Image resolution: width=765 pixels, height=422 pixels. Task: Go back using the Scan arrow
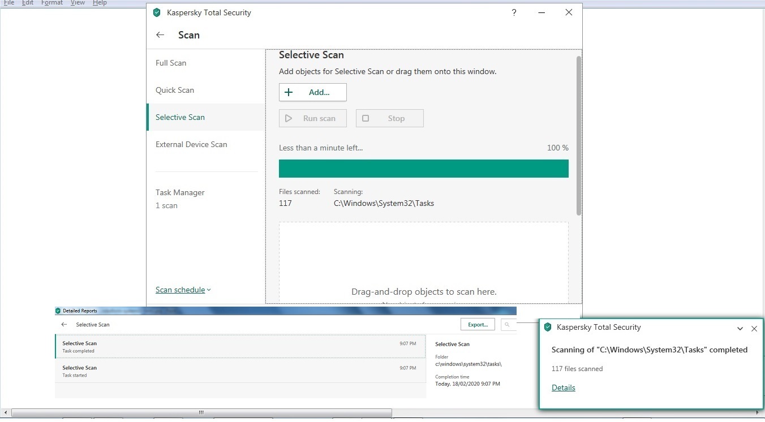(x=160, y=35)
